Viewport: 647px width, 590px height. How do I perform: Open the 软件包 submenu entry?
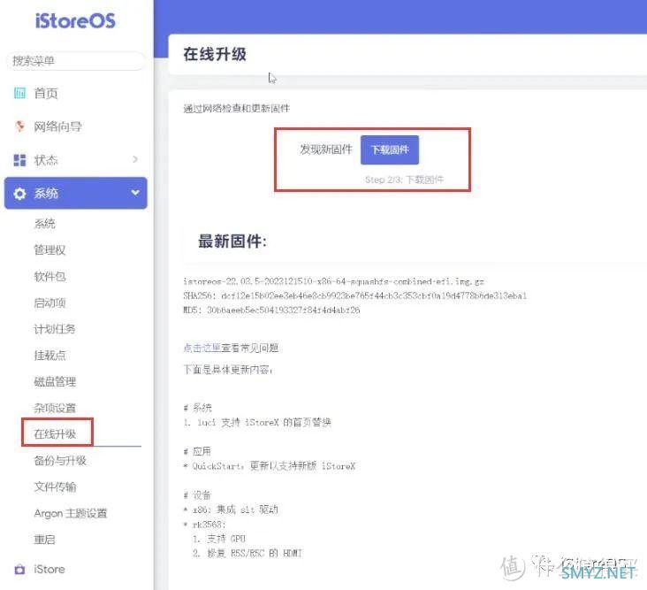(49, 276)
